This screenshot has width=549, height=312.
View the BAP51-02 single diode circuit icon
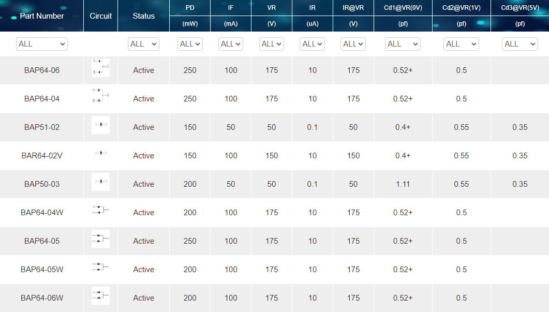100,125
